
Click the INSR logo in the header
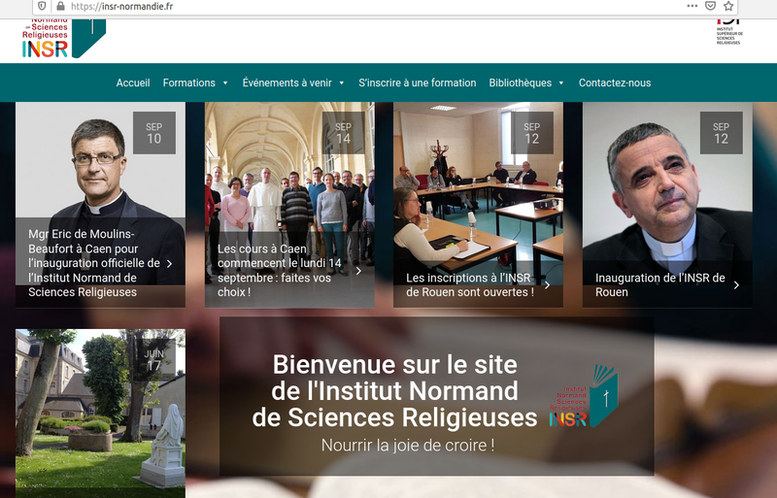(x=63, y=39)
